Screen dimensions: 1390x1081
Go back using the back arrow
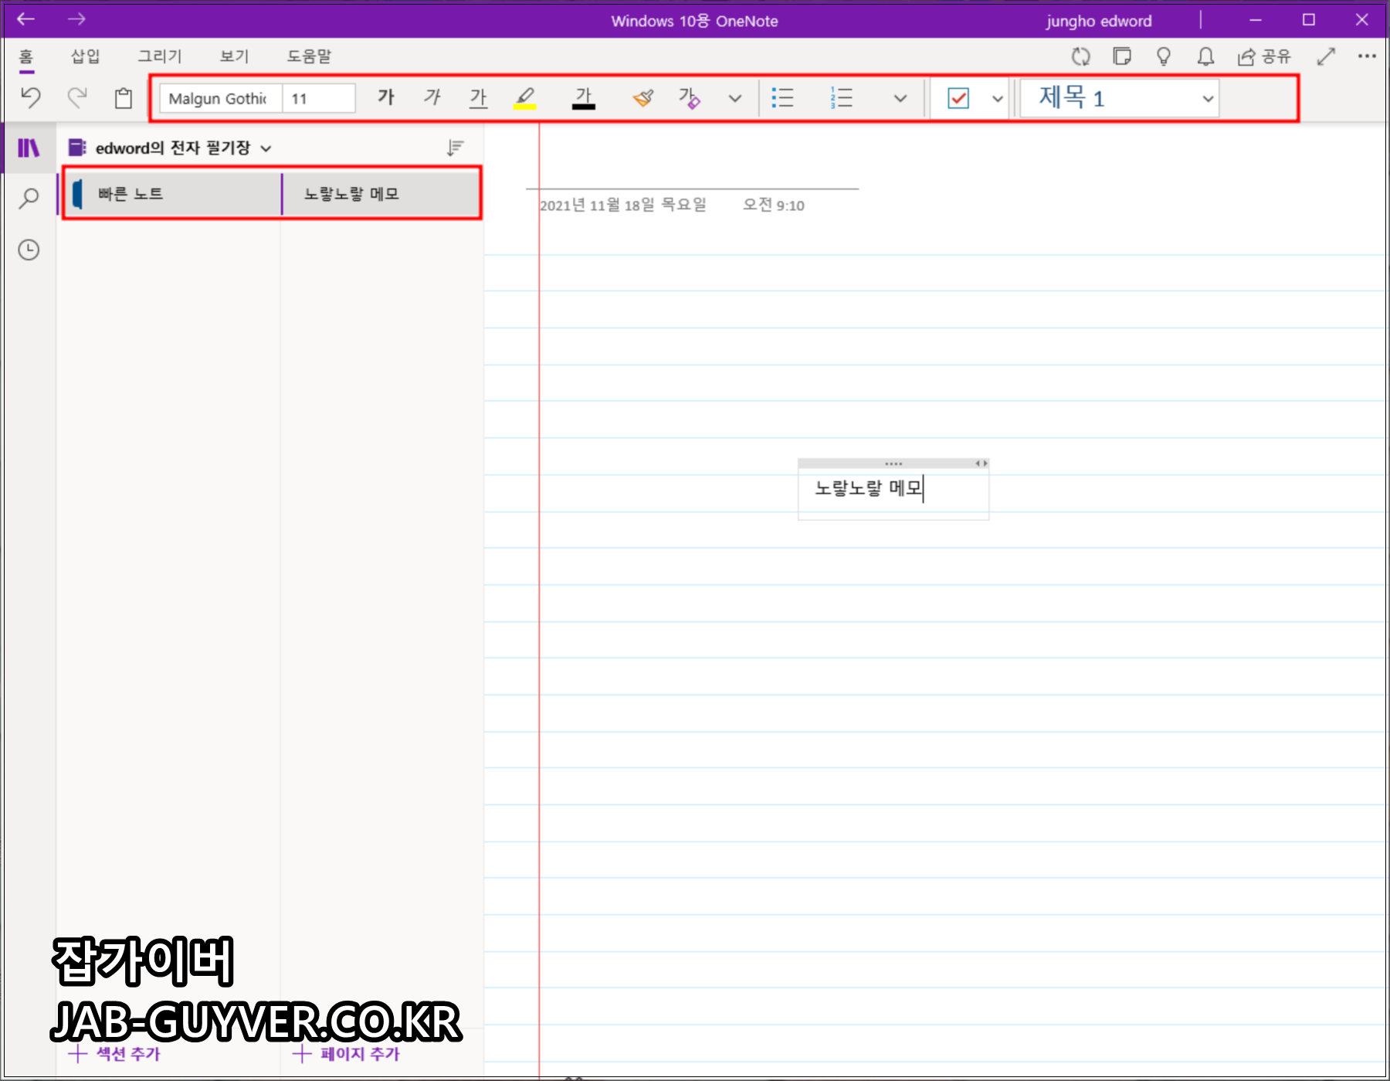pyautogui.click(x=25, y=19)
